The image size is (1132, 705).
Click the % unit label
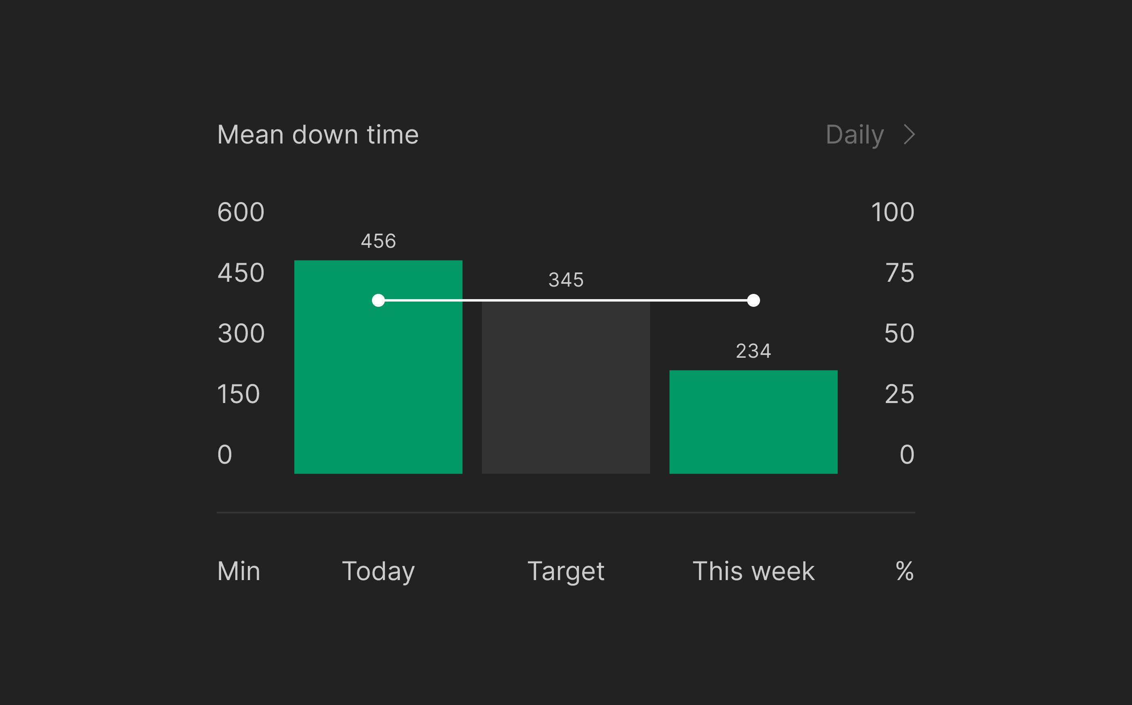904,571
